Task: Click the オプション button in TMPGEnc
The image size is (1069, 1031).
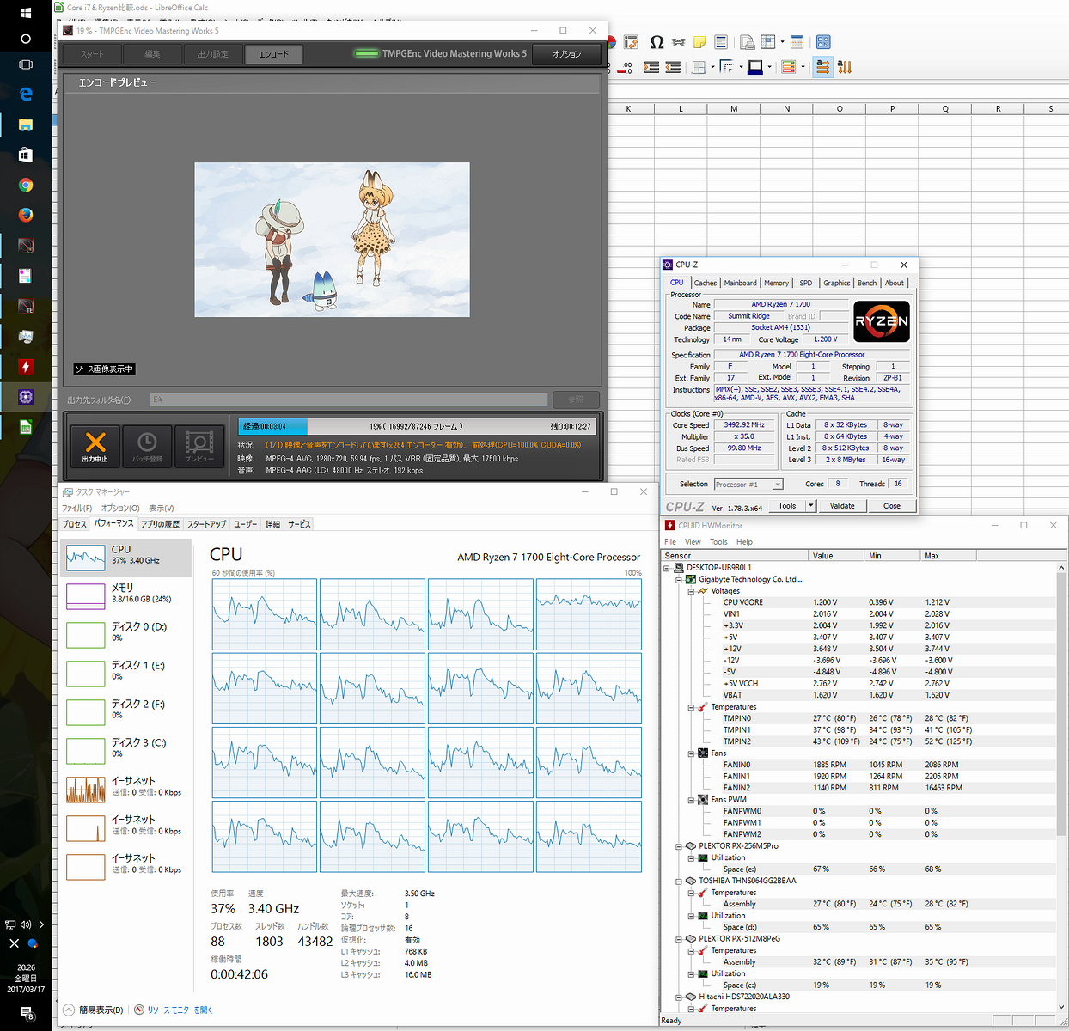Action: pos(566,54)
